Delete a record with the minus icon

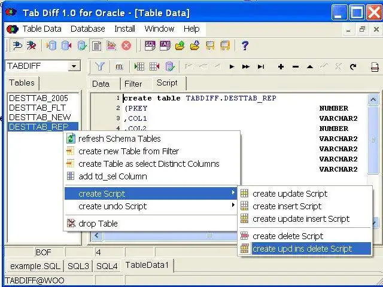click(295, 66)
